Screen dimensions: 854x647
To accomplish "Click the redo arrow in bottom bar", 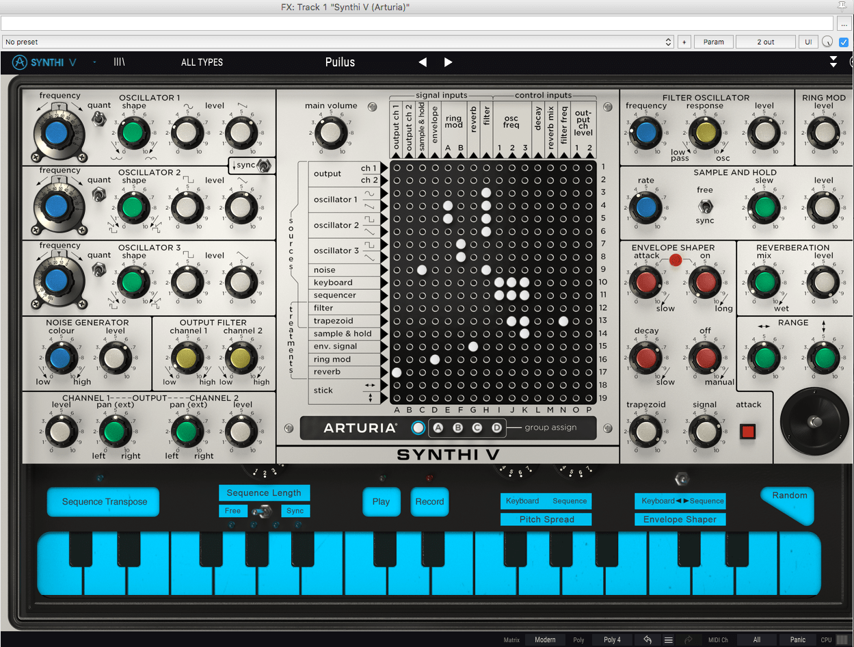I will point(689,639).
